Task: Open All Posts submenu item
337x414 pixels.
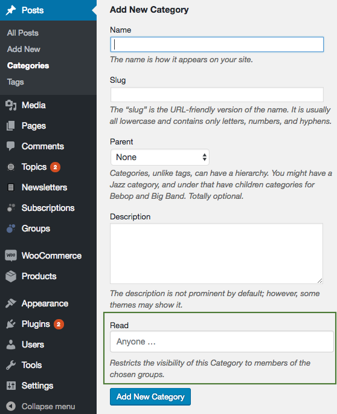Action: pos(23,33)
